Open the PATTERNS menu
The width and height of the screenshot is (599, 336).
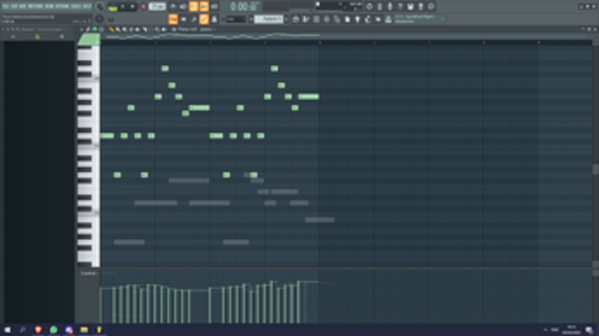35,6
